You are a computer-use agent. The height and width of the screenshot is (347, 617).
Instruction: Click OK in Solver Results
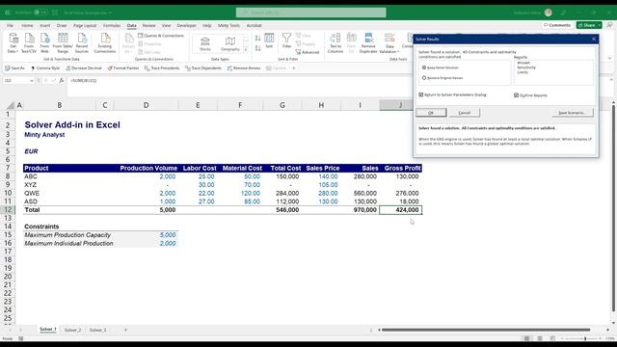[x=431, y=113]
